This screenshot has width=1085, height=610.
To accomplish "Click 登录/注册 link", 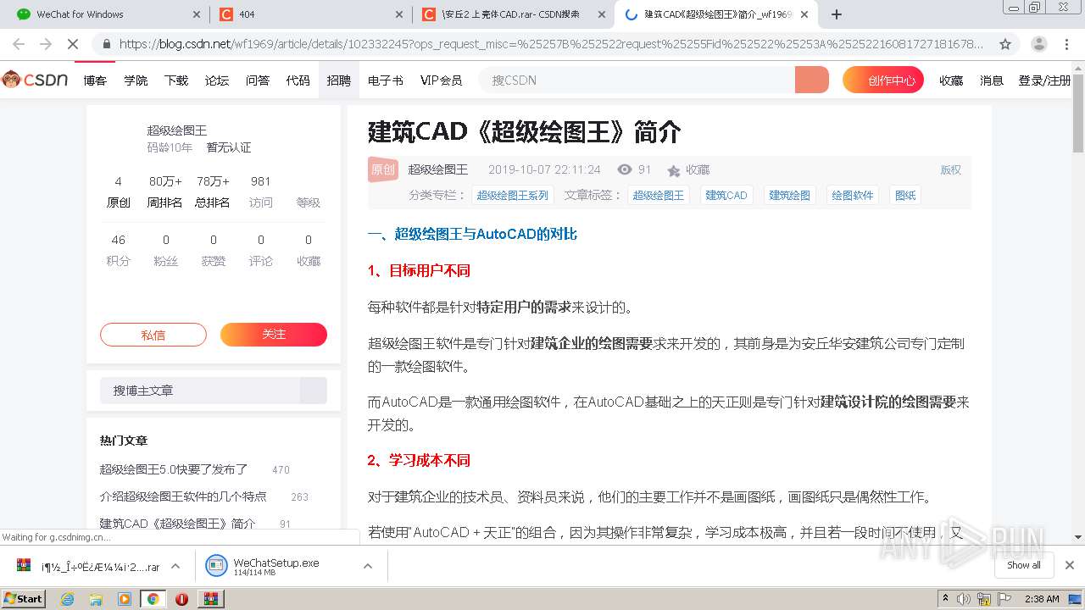I will point(1044,80).
